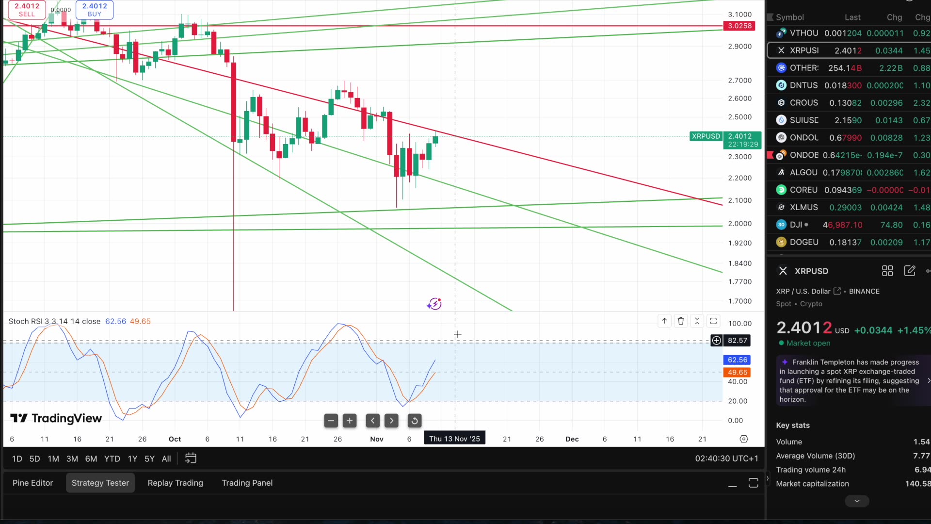Toggle fullscreen for the bottom panel

coord(753,483)
